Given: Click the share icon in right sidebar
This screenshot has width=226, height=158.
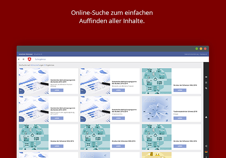Looking at the screenshot, I should 206,146.
